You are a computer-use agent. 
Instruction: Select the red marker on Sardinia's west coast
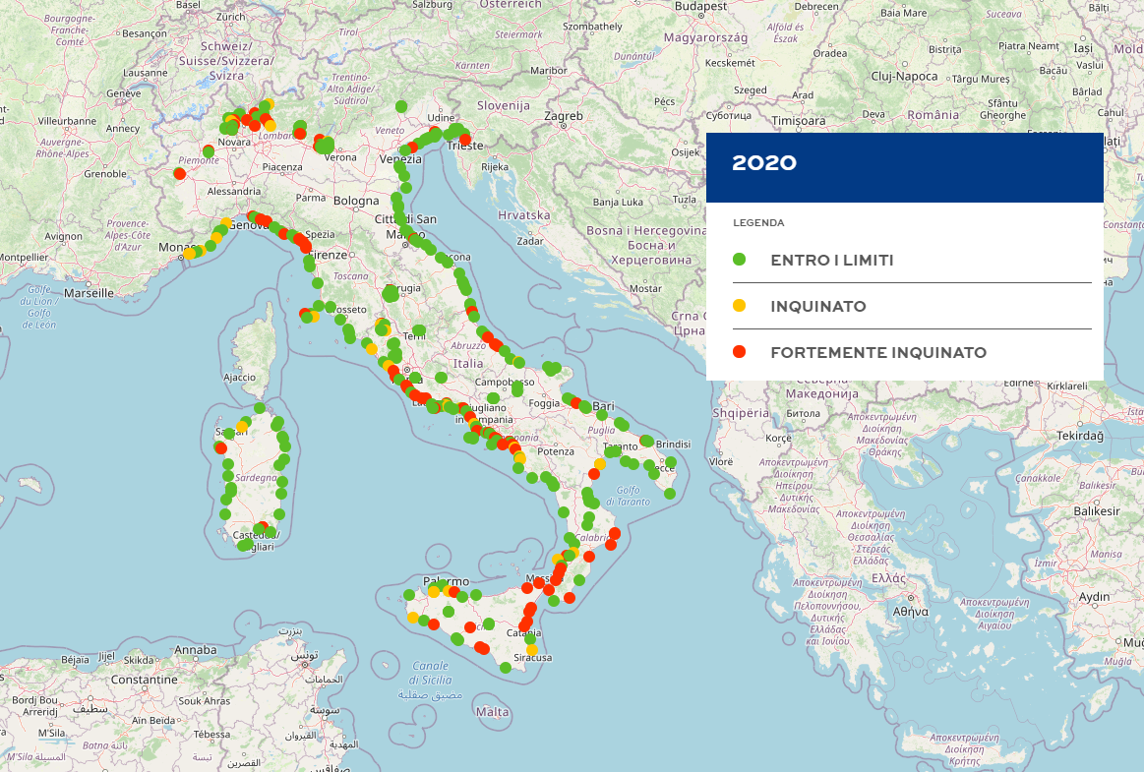[220, 448]
